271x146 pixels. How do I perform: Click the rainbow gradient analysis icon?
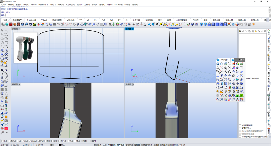tap(42, 24)
